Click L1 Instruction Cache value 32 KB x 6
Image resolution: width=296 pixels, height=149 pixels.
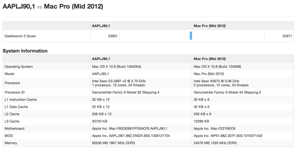click(x=202, y=100)
